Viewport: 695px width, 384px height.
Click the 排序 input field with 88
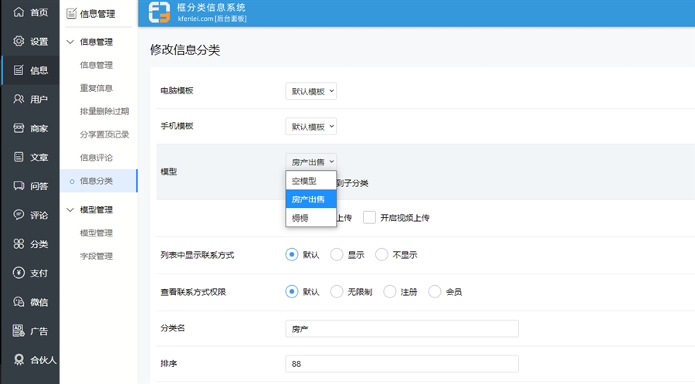click(x=402, y=364)
